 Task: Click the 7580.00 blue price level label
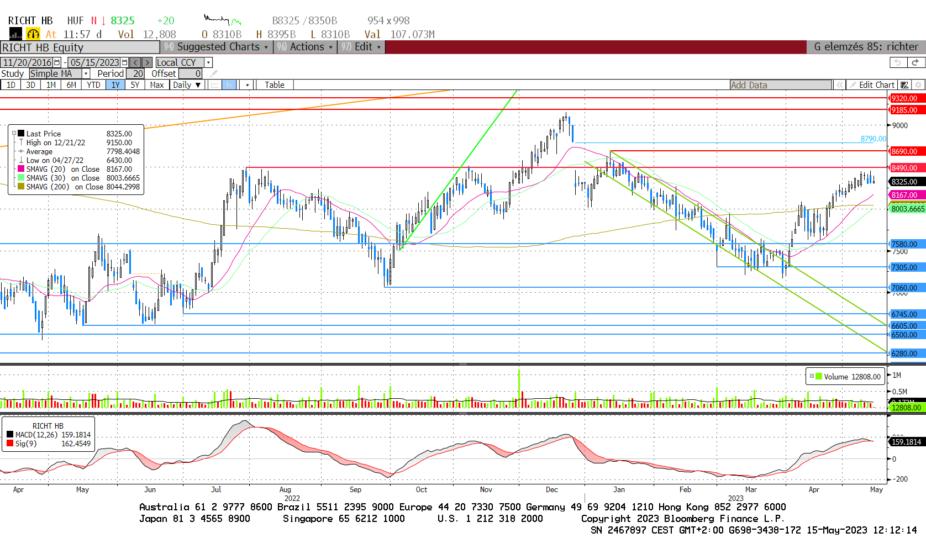pos(907,244)
